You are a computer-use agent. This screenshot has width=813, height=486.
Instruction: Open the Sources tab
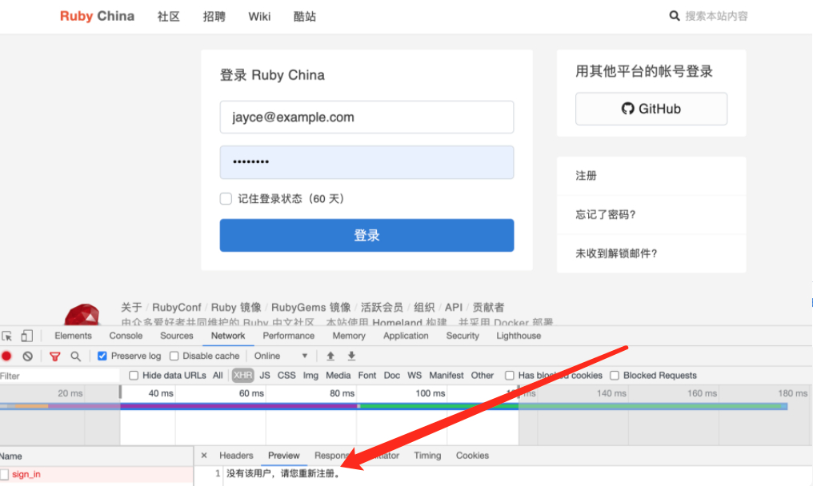[177, 336]
